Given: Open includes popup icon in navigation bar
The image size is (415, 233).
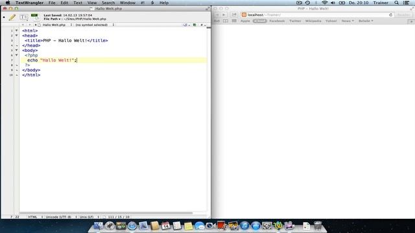Looking at the screenshot, I should point(186,25).
